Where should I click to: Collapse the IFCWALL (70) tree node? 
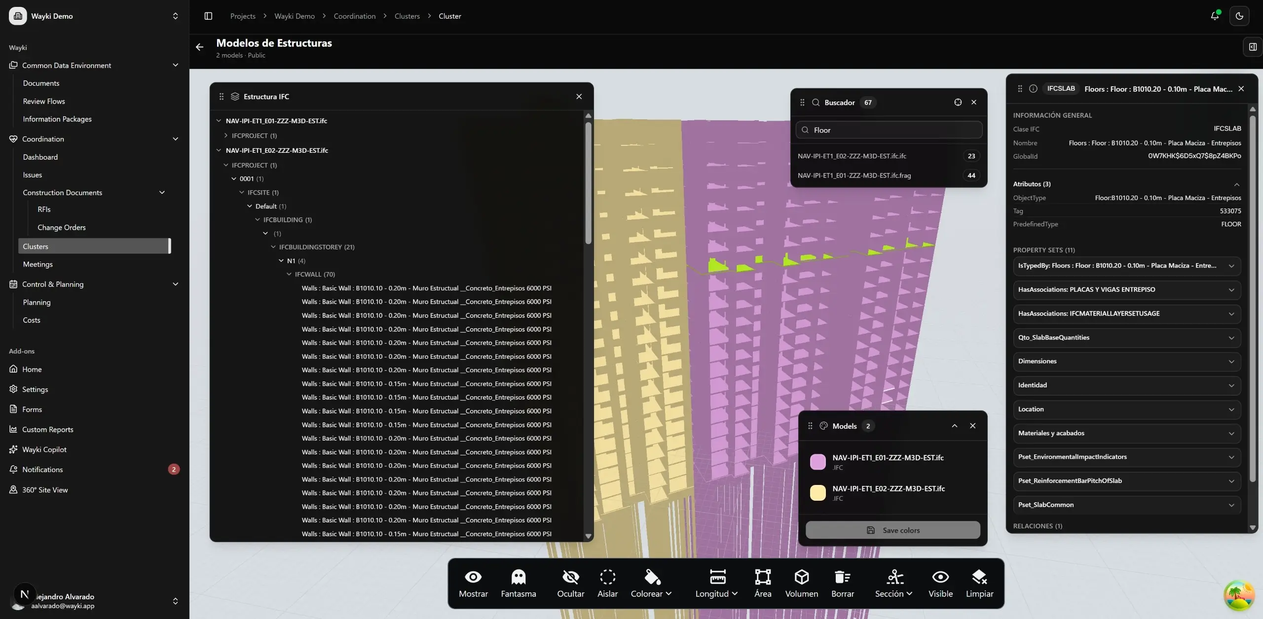289,274
